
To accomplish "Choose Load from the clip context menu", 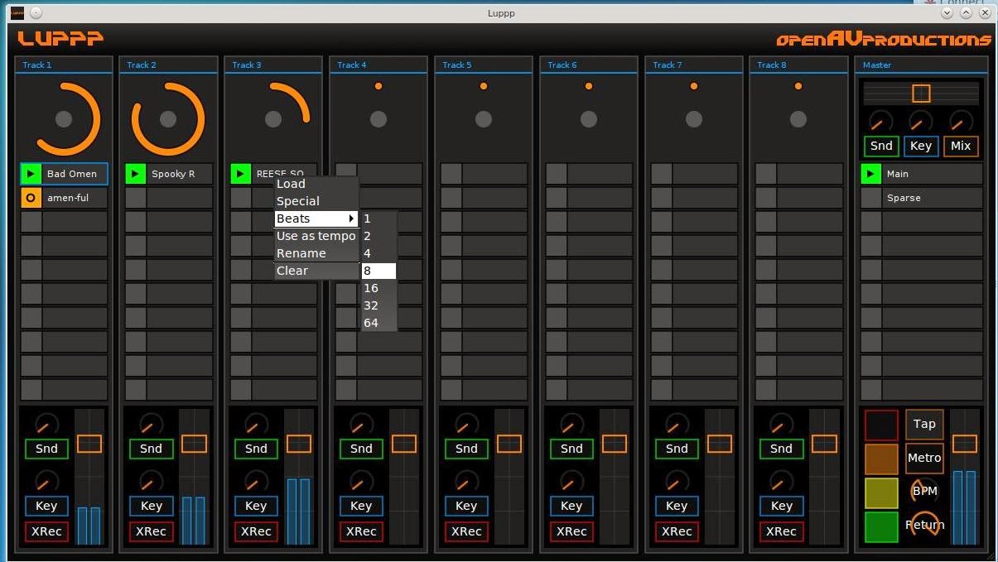I will pyautogui.click(x=316, y=184).
